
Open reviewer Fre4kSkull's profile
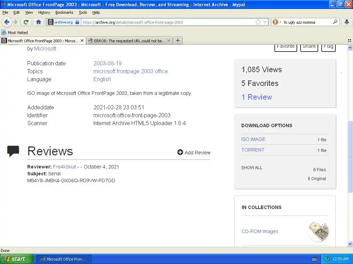click(64, 167)
